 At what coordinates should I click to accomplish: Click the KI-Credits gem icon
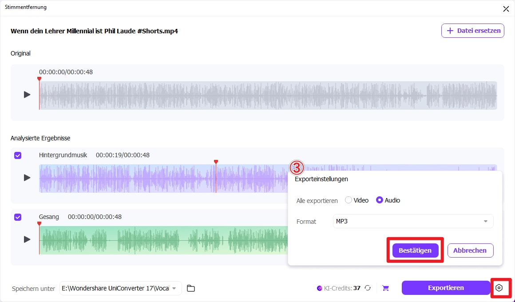click(319, 288)
